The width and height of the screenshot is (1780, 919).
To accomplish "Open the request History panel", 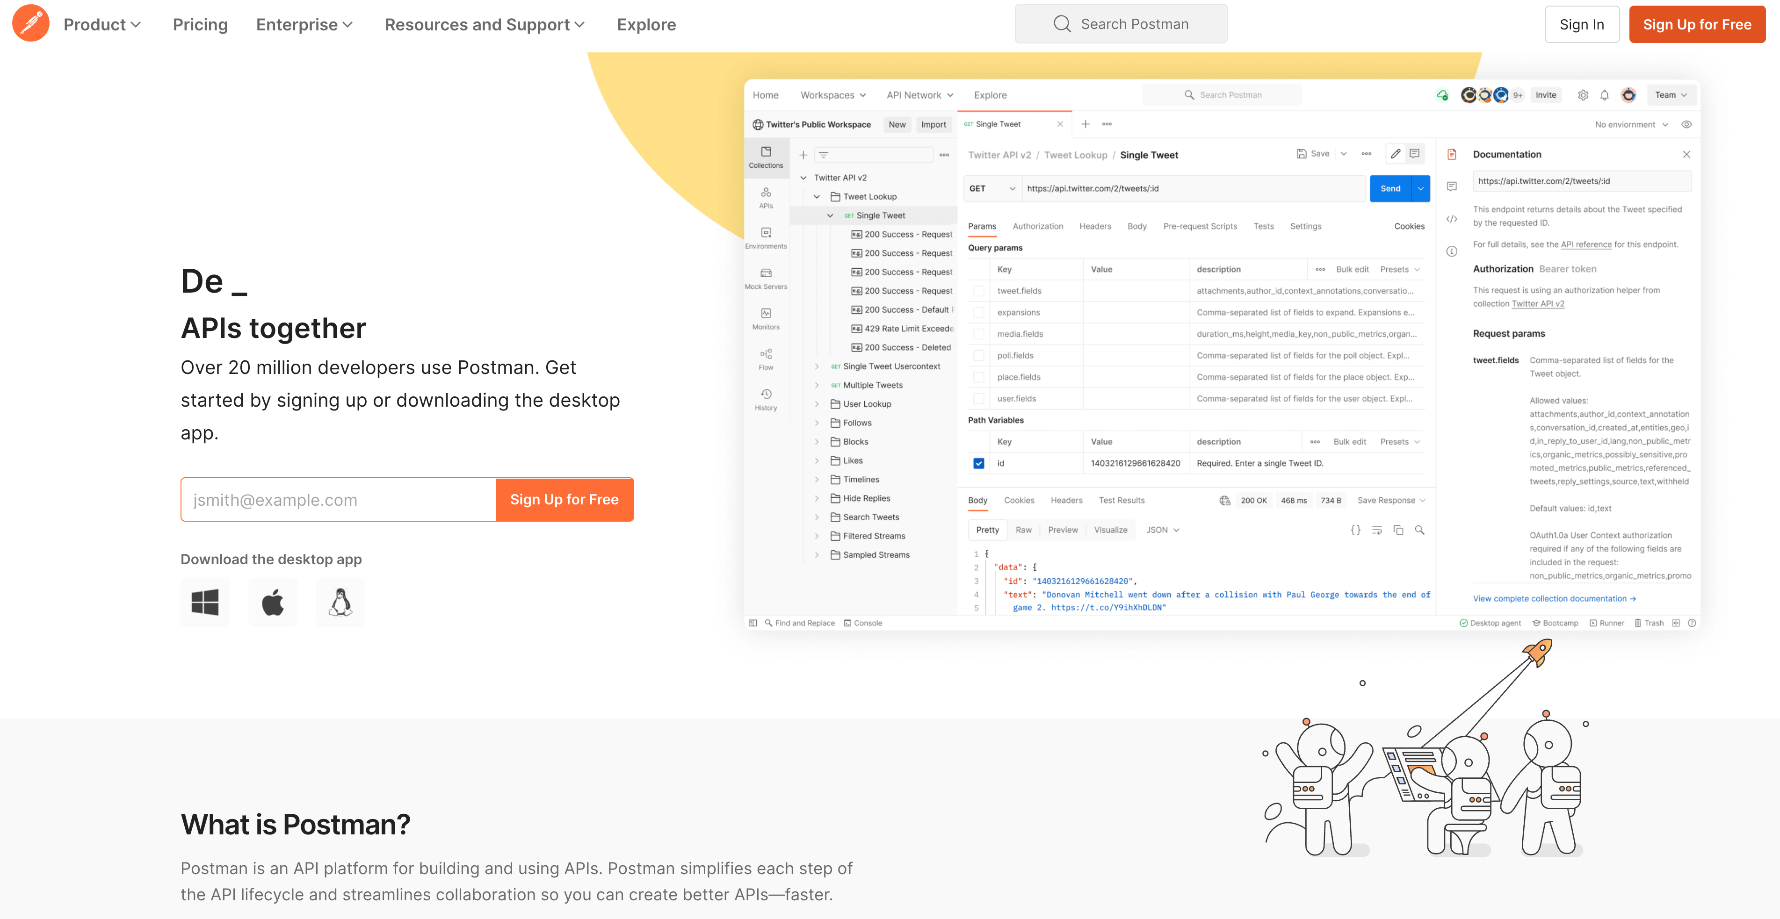I will pos(766,399).
